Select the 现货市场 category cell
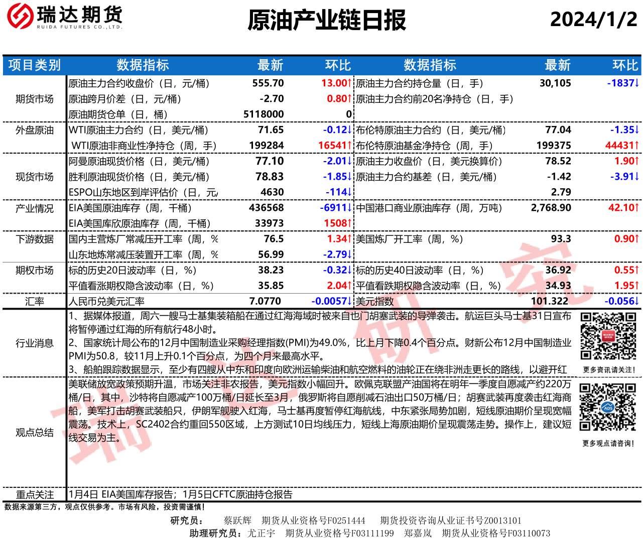Image resolution: width=644 pixels, height=540 pixels. coord(34,177)
